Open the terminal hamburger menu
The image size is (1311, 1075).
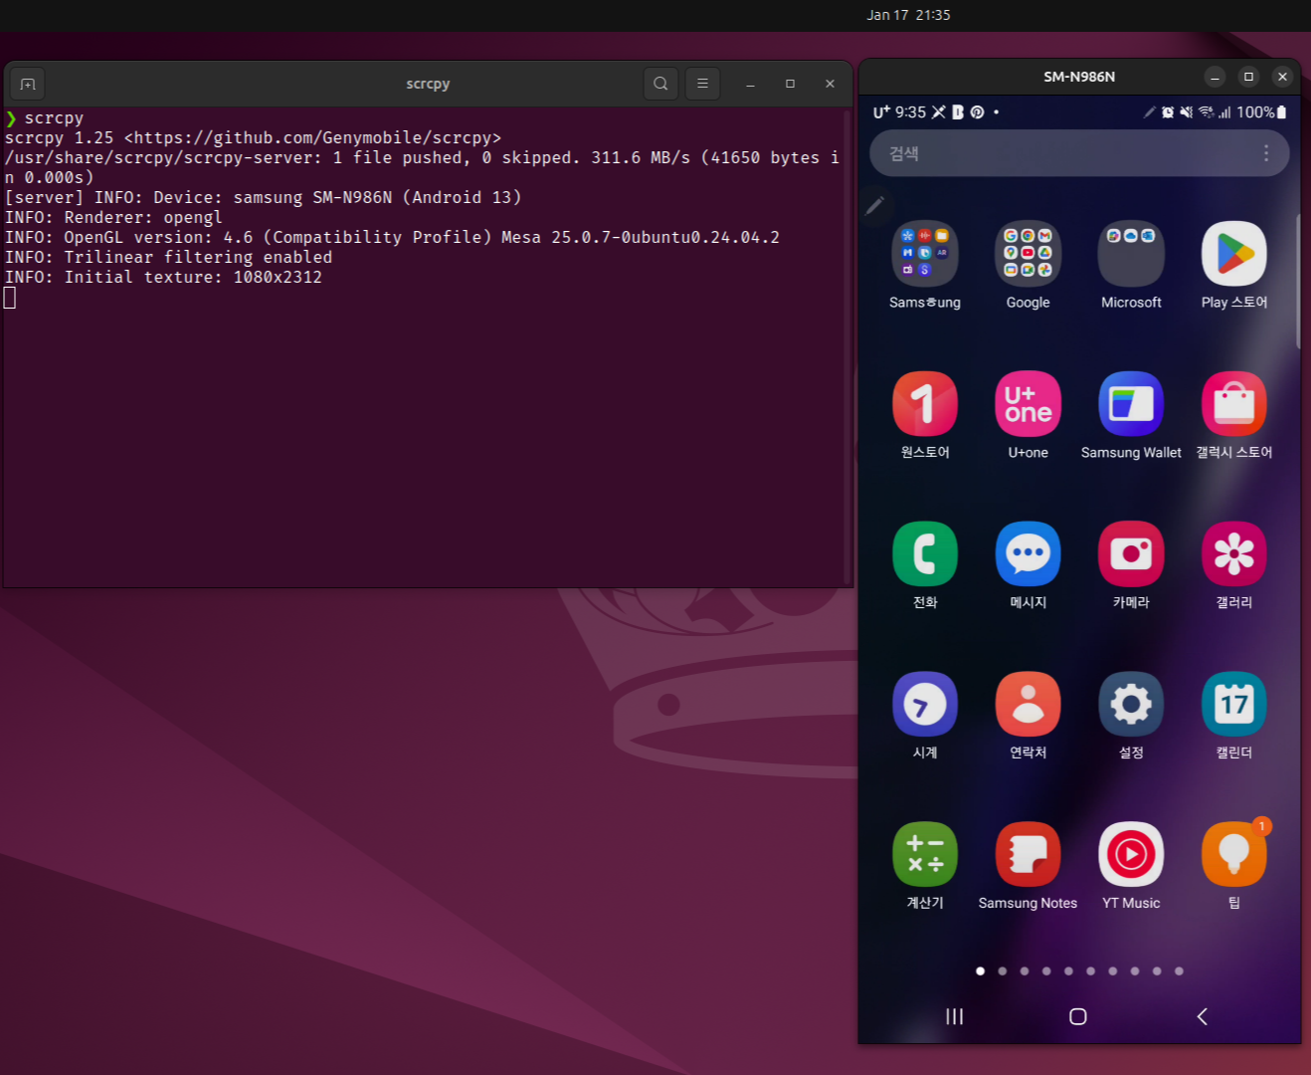(702, 84)
